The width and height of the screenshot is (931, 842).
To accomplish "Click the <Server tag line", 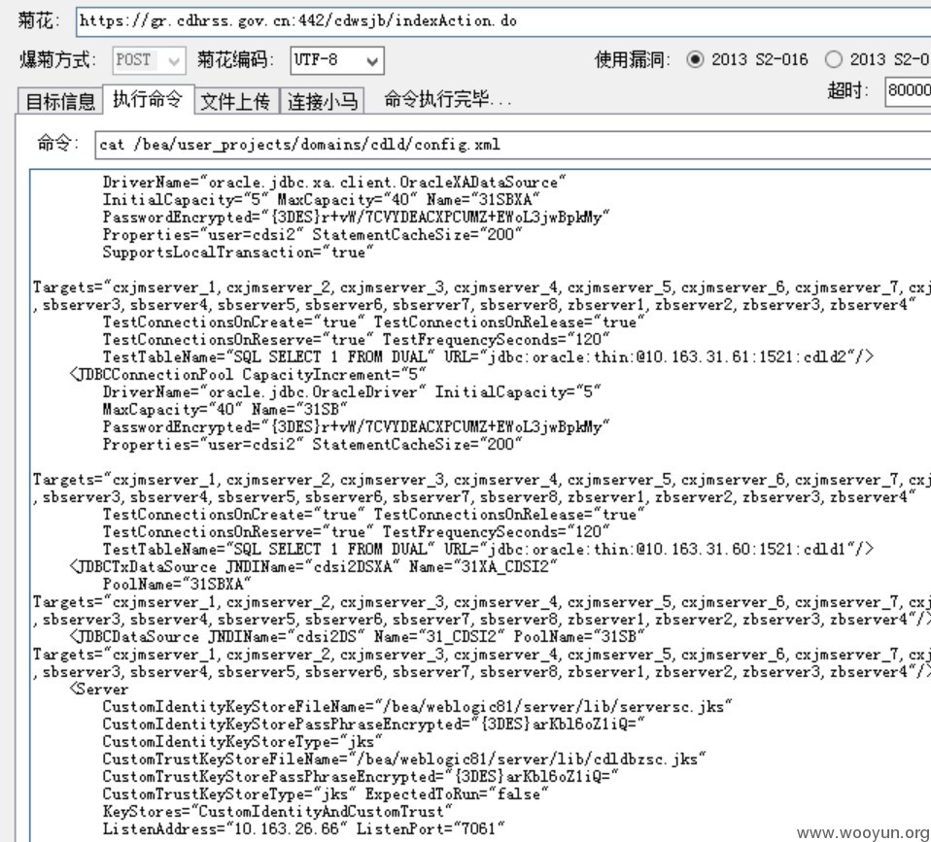I will coord(98,689).
